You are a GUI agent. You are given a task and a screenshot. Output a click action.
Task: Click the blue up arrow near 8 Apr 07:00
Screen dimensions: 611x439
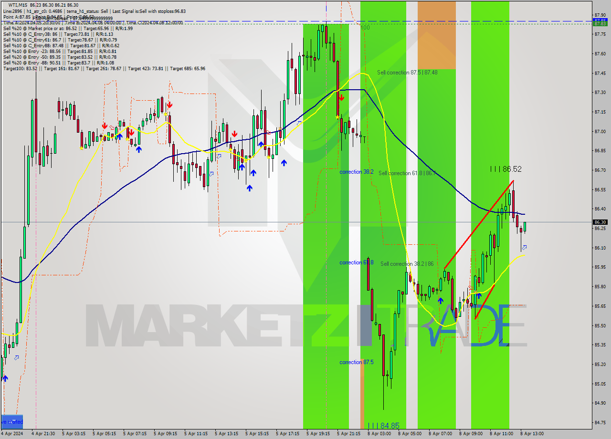point(440,301)
